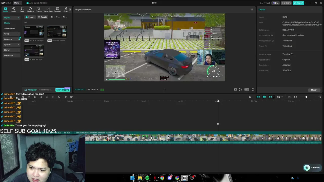Go to the Effects tab

(38, 10)
